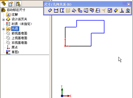133x98 pixels.
Task: Select the Horizontal Dimension tool
Action: click(x=56, y=10)
